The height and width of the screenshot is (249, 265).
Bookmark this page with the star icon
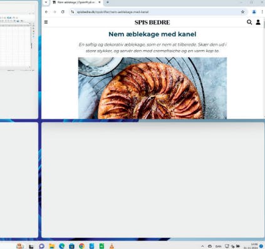(x=242, y=12)
